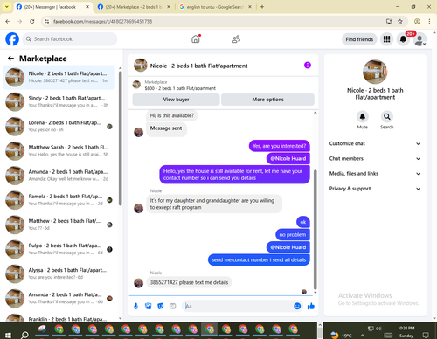Image resolution: width=437 pixels, height=339 pixels.
Task: Record a voice clip with microphone icon
Action: [x=135, y=306]
